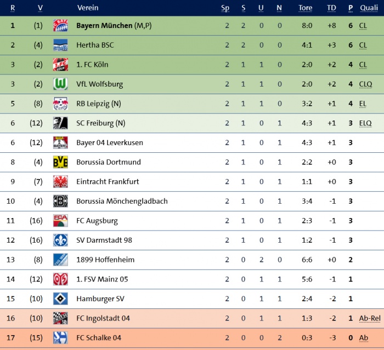Click the Bayern München club logo
The width and height of the screenshot is (384, 350).
(x=60, y=26)
